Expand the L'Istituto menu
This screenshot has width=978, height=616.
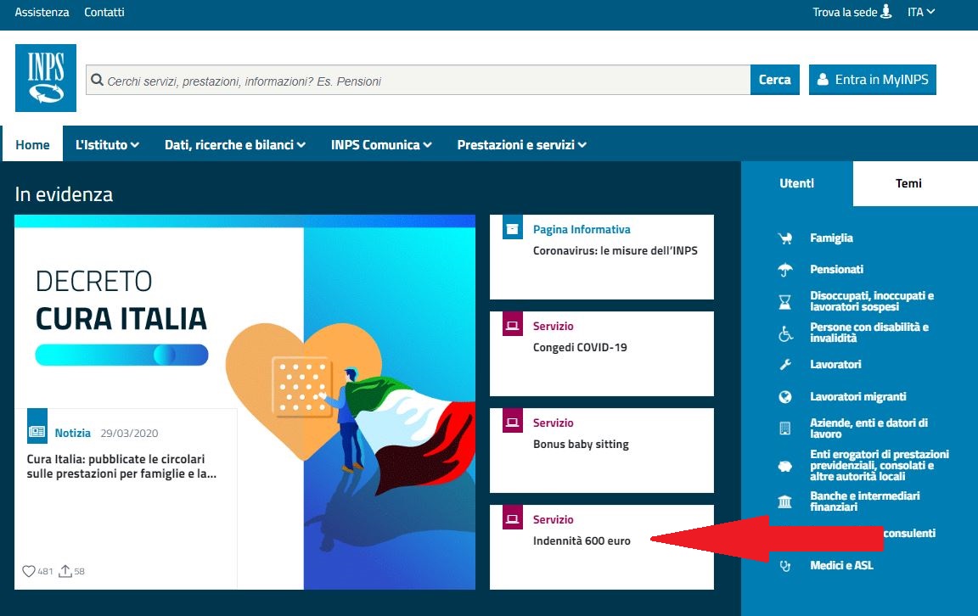pyautogui.click(x=107, y=144)
